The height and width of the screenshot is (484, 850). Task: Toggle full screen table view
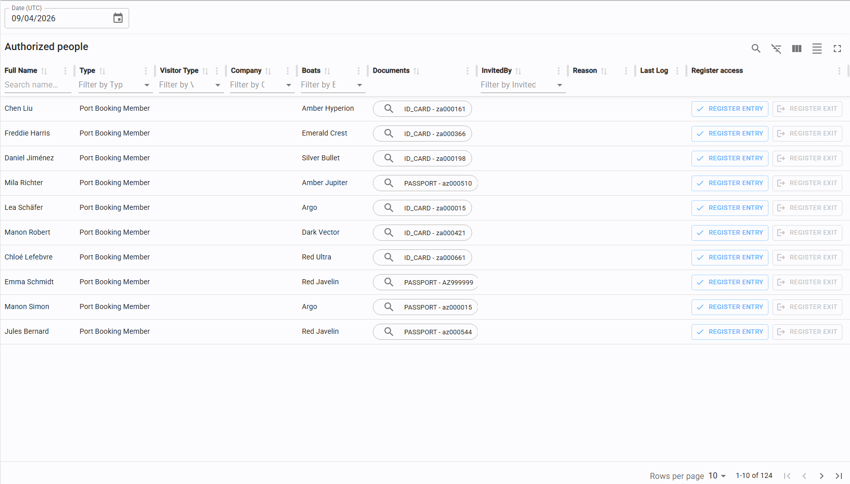[x=837, y=49]
